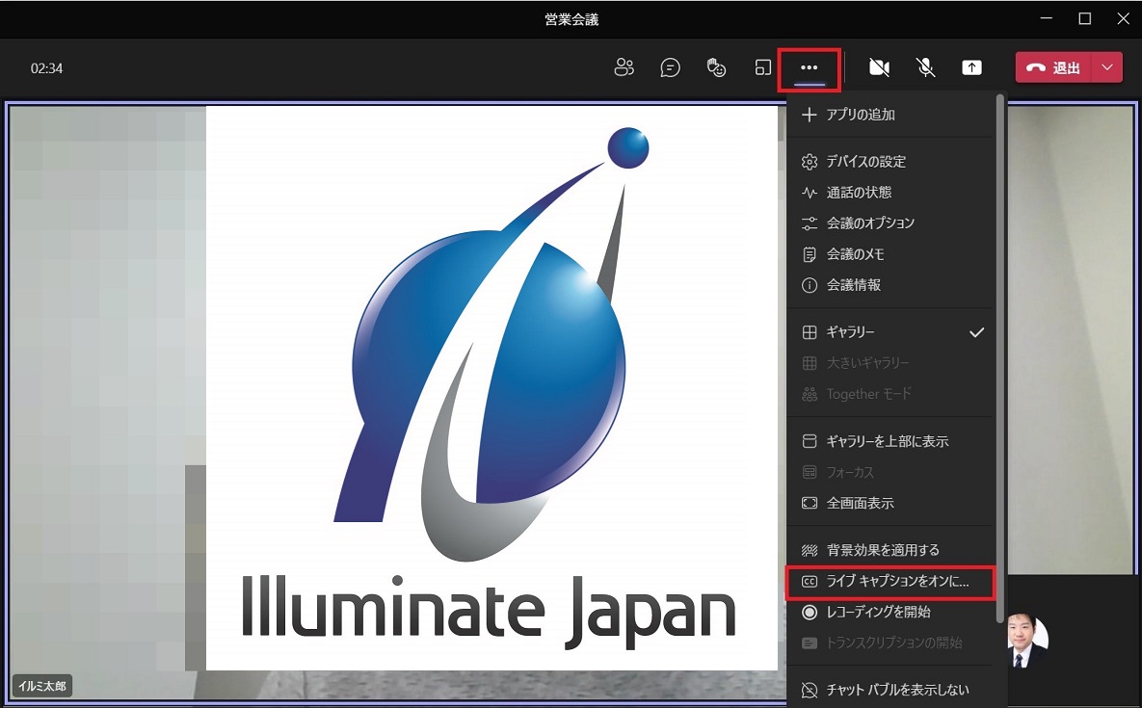Click the info icon for 会議情報
The image size is (1142, 708).
[810, 285]
